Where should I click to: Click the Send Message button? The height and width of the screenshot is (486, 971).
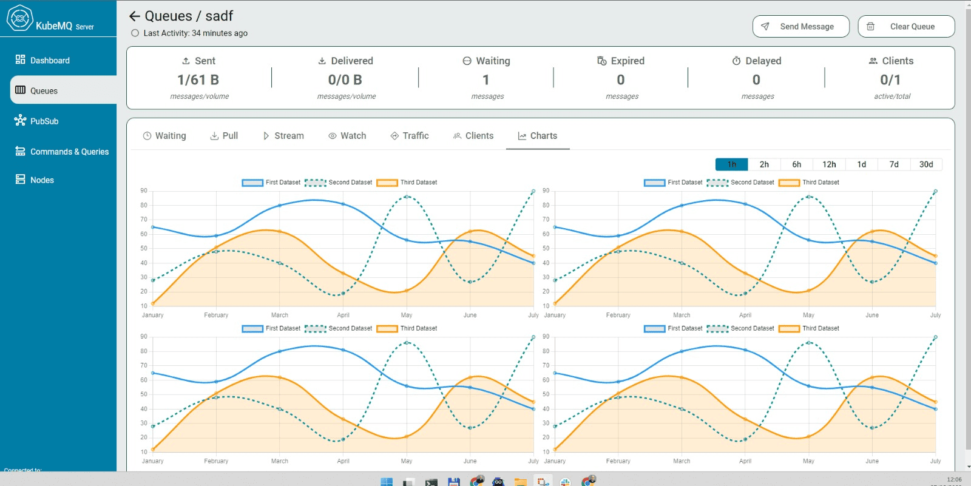800,27
